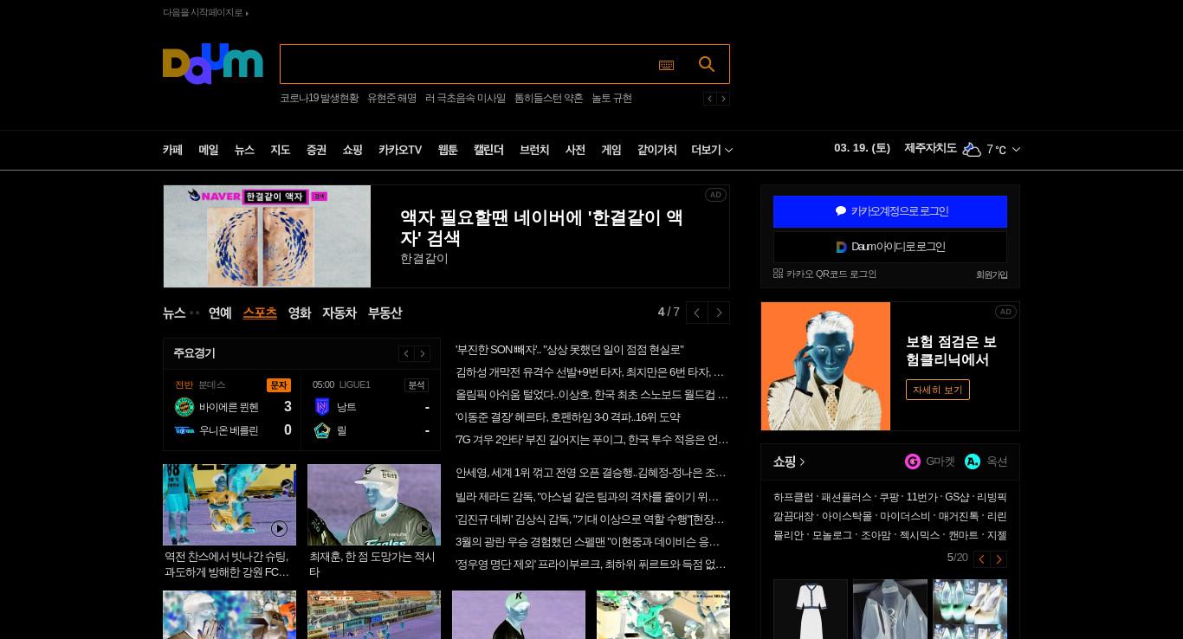Click the weather cloud icon
The image size is (1183, 639).
click(x=972, y=150)
